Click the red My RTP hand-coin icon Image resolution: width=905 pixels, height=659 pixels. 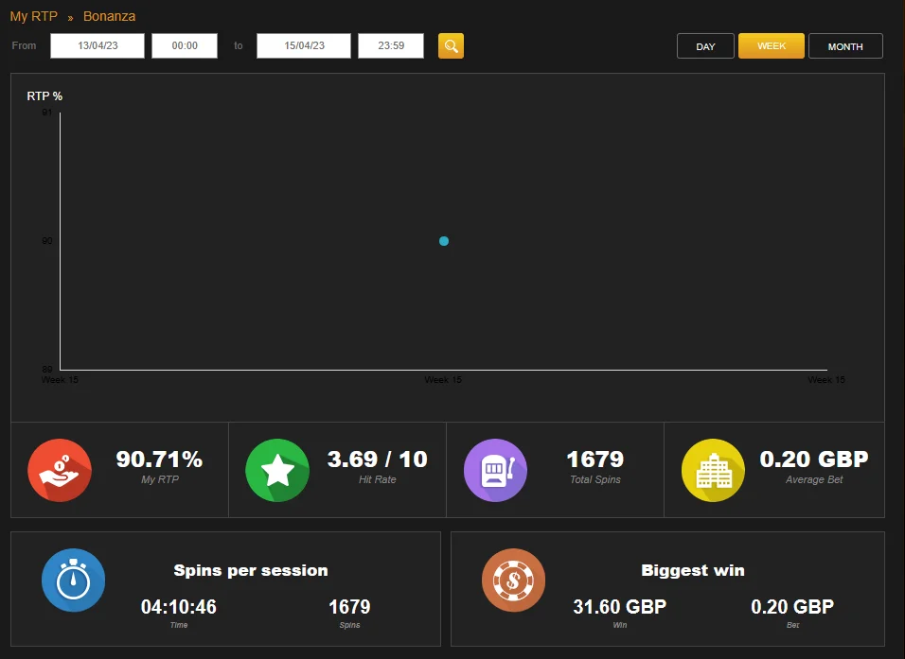click(x=60, y=471)
